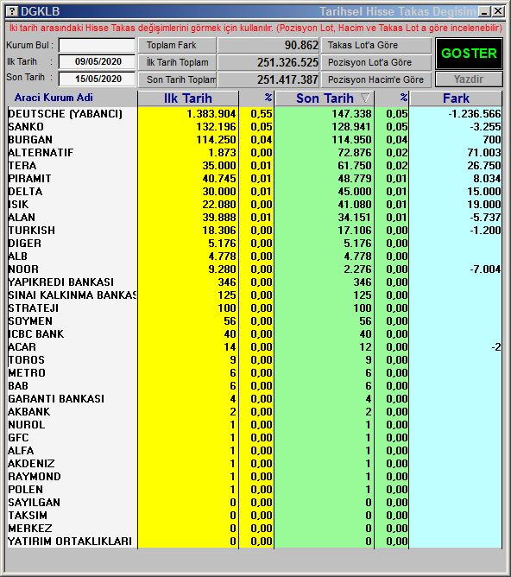Select the MERKEZ row
The width and height of the screenshot is (511, 577).
tap(255, 528)
